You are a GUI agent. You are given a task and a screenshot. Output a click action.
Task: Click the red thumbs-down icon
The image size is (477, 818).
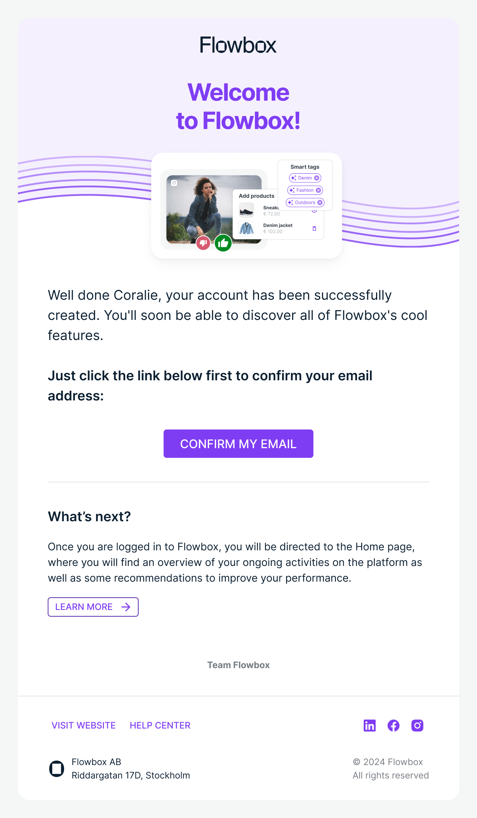coord(203,243)
